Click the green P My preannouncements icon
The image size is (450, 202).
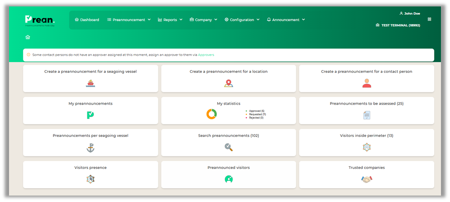coord(90,115)
